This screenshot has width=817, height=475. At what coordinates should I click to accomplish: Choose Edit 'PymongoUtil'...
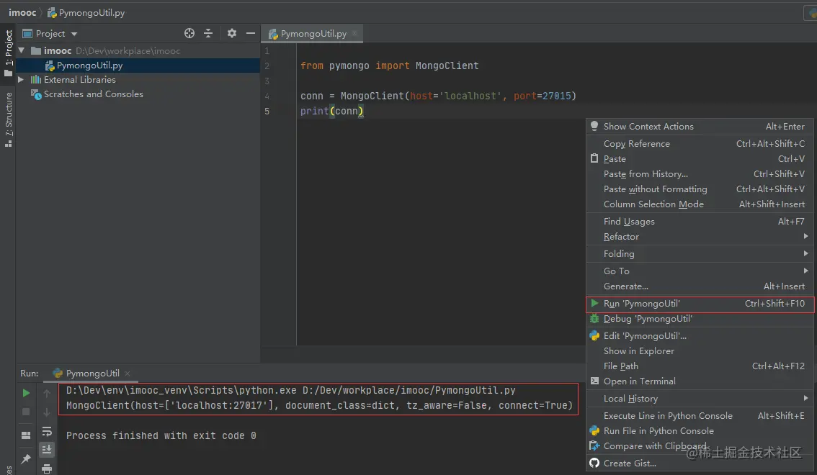click(700, 335)
